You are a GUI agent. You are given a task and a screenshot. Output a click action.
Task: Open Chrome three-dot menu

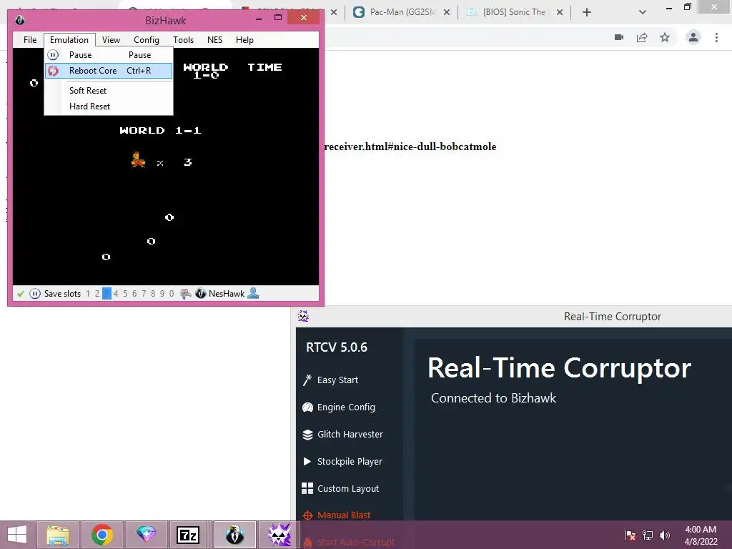(716, 37)
